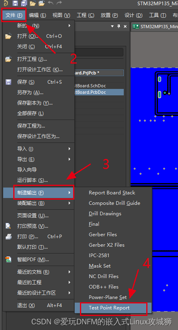Open the panel options dropdown triangle
This screenshot has height=330, width=178.
point(112,26)
